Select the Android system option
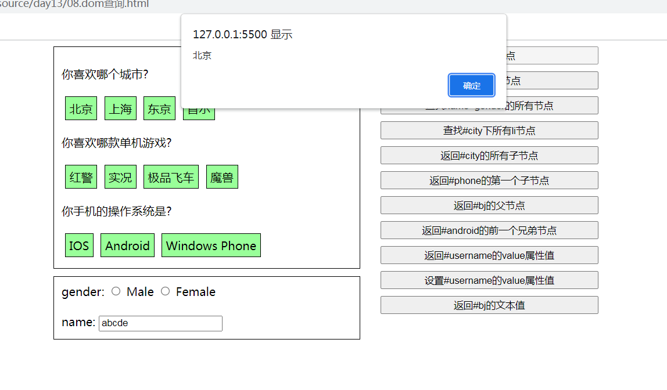Viewport: 667px width, 390px height. (127, 245)
